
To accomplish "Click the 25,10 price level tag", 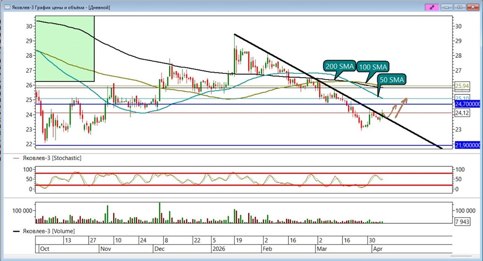I will pos(462,98).
